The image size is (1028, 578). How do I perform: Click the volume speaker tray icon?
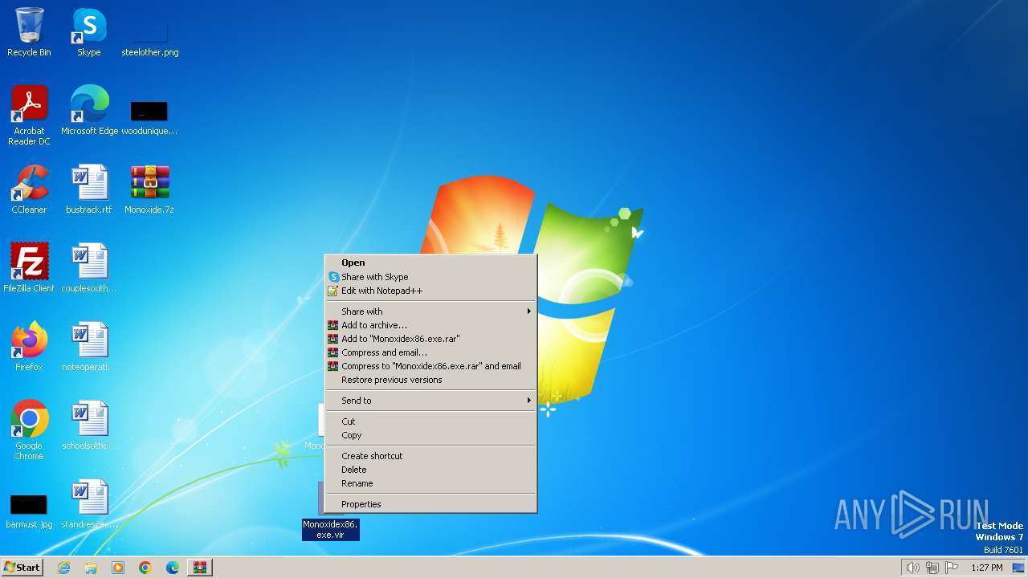(912, 568)
